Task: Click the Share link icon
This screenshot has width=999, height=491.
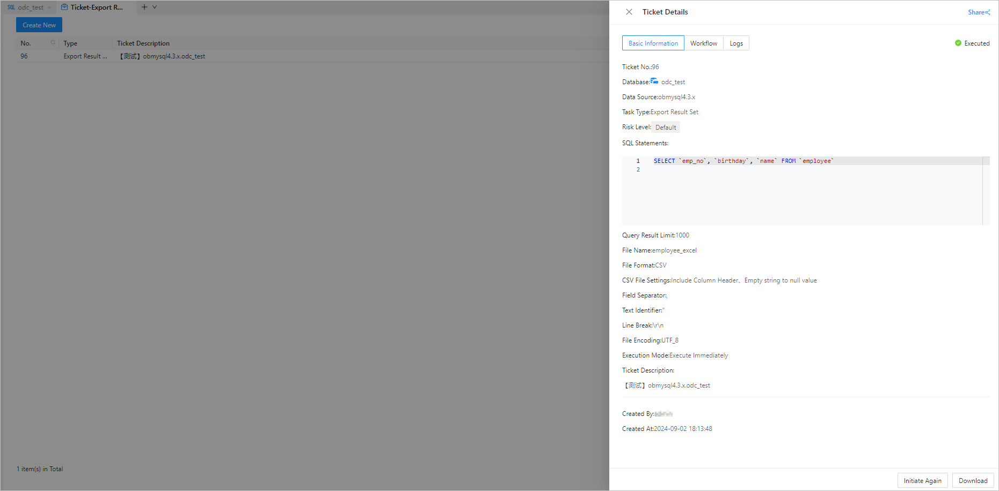Action: tap(987, 12)
